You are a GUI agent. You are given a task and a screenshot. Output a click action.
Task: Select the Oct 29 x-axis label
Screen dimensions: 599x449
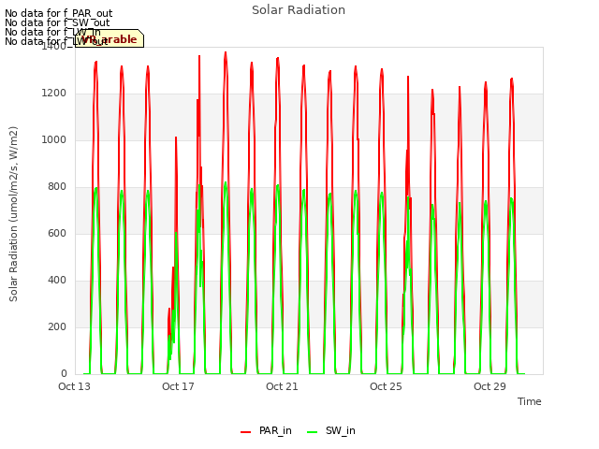(x=489, y=386)
